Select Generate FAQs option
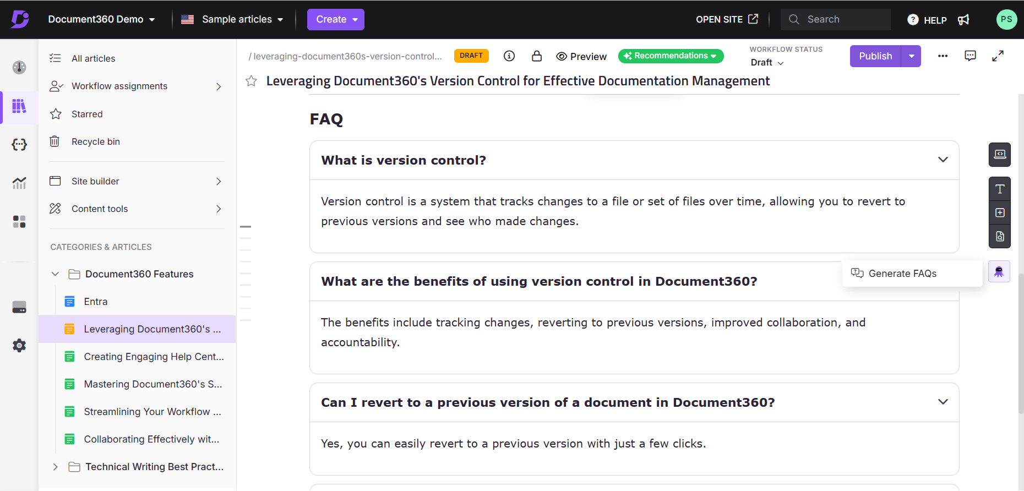This screenshot has width=1024, height=491. pyautogui.click(x=912, y=274)
